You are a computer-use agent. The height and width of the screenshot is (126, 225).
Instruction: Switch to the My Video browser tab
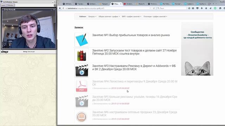click(x=165, y=4)
